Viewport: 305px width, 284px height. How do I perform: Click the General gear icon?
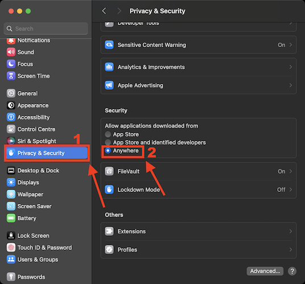[x=11, y=93]
